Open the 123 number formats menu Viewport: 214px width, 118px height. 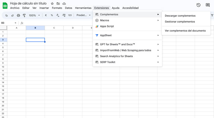click(x=70, y=15)
